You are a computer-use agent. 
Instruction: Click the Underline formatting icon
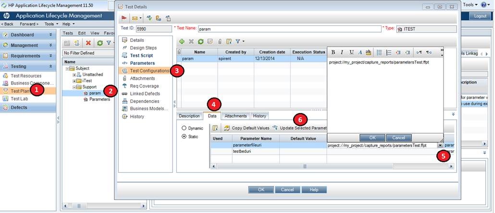coord(351,52)
